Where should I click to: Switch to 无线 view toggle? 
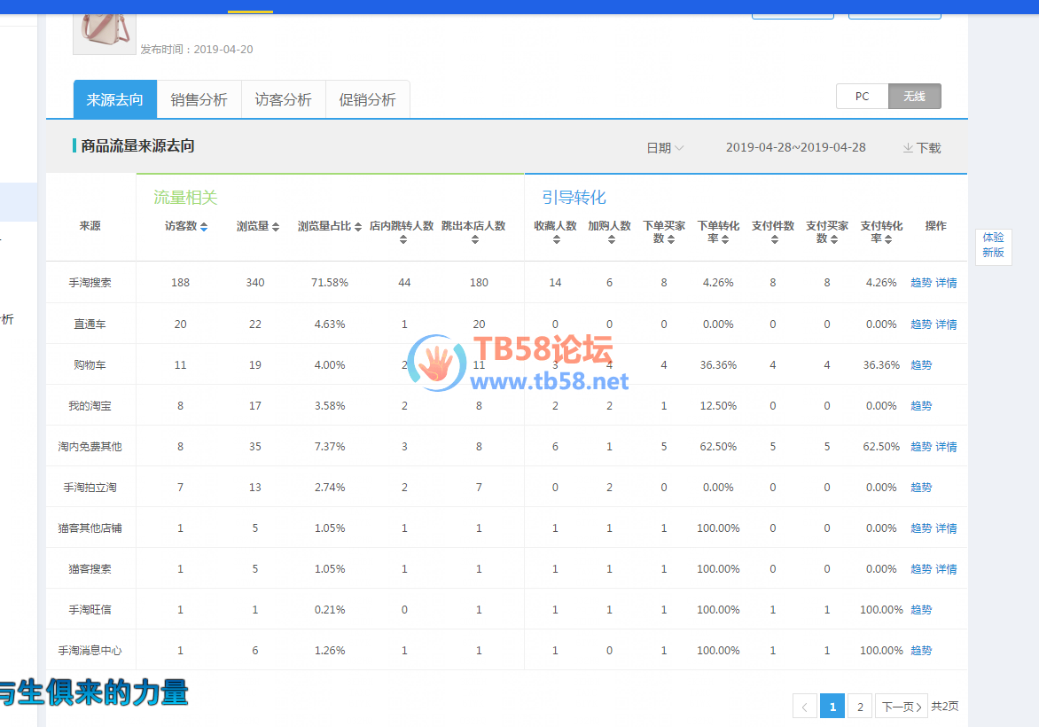(914, 97)
